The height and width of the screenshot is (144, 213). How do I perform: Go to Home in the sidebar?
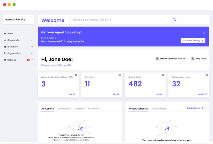pyautogui.click(x=10, y=34)
